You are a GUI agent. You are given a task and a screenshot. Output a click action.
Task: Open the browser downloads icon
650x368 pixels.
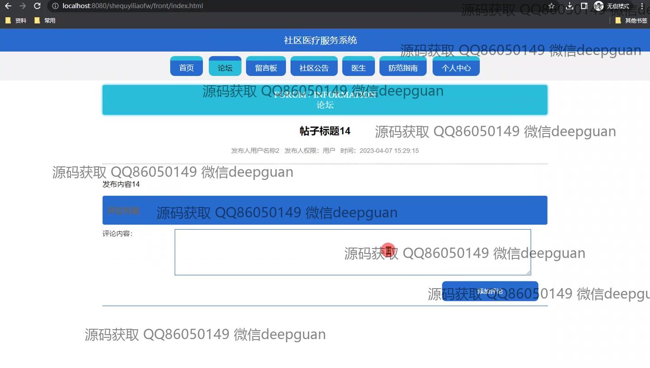click(570, 6)
